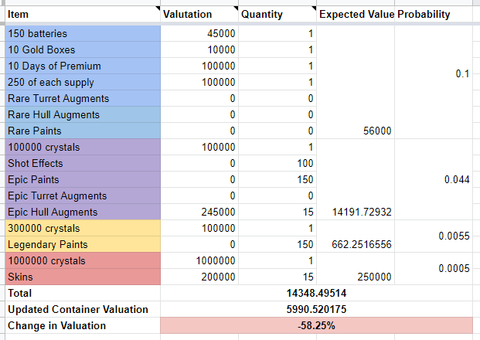
Task: Click the '150 batteries' item cell
Action: coord(82,34)
